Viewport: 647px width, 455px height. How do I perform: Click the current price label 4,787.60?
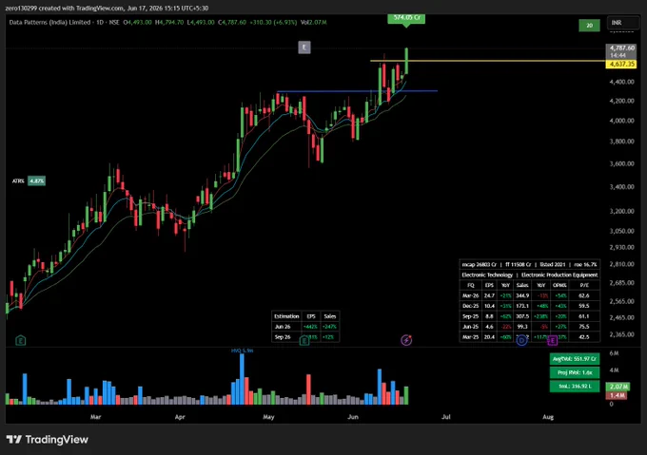click(x=621, y=48)
